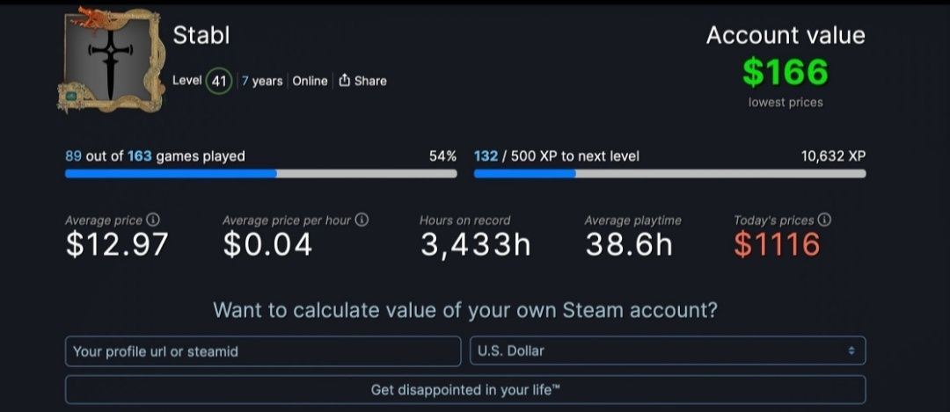Click the level 41 badge circle
The width and height of the screenshot is (950, 412).
(219, 81)
